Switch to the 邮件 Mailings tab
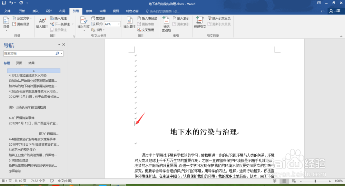 click(x=89, y=11)
